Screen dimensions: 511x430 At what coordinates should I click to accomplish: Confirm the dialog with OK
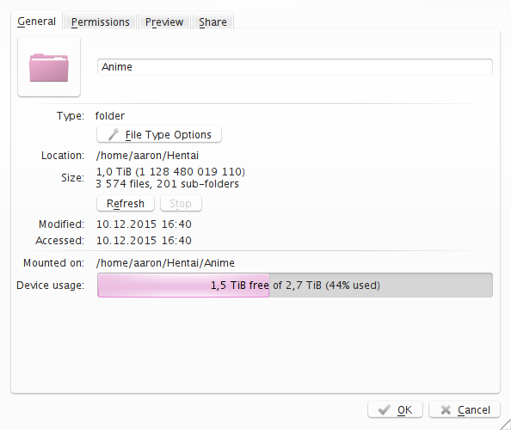(395, 409)
